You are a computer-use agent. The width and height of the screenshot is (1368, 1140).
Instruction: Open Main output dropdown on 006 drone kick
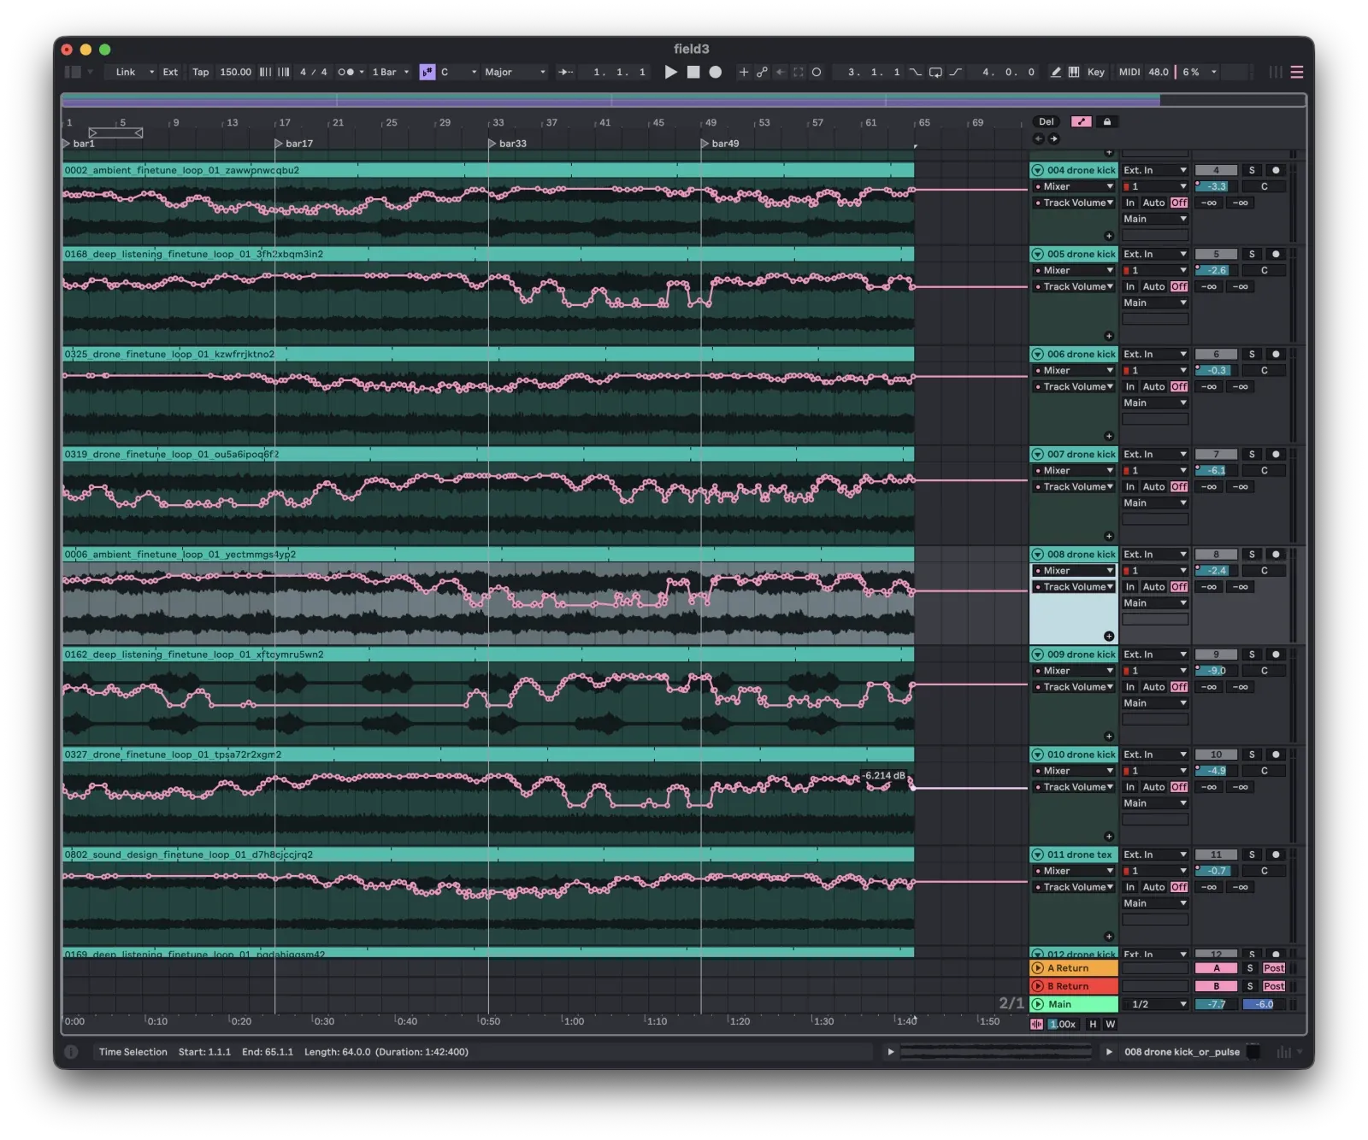(x=1155, y=403)
